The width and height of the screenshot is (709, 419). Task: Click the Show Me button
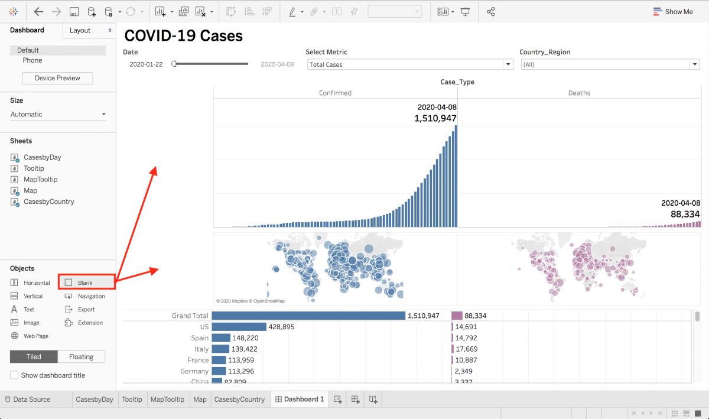click(x=673, y=11)
